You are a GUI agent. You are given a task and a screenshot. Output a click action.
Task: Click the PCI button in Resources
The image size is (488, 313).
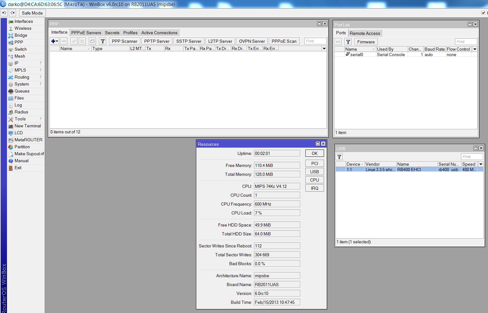315,163
